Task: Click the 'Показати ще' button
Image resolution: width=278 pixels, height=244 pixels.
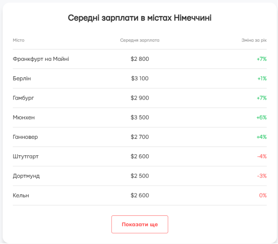Action: coord(140,224)
